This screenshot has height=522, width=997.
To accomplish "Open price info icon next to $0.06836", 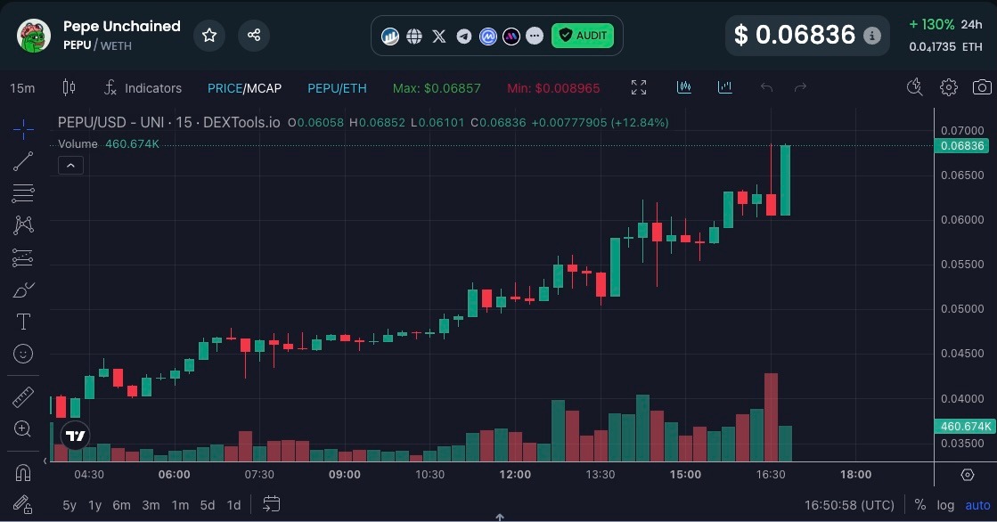I will pos(871,36).
